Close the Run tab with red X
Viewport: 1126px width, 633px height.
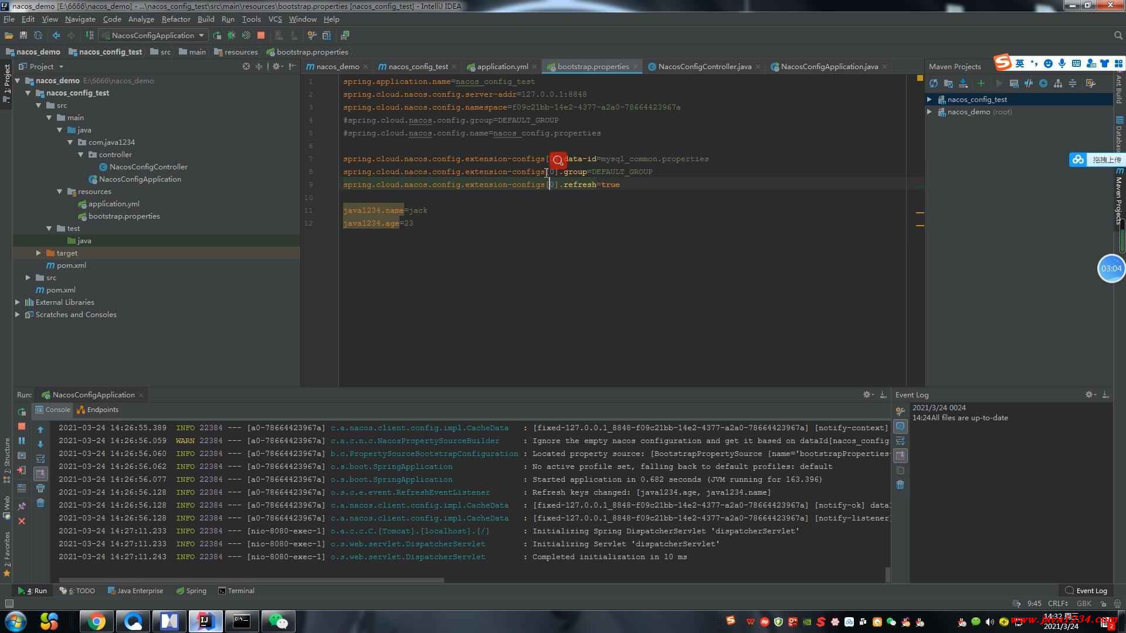[22, 521]
